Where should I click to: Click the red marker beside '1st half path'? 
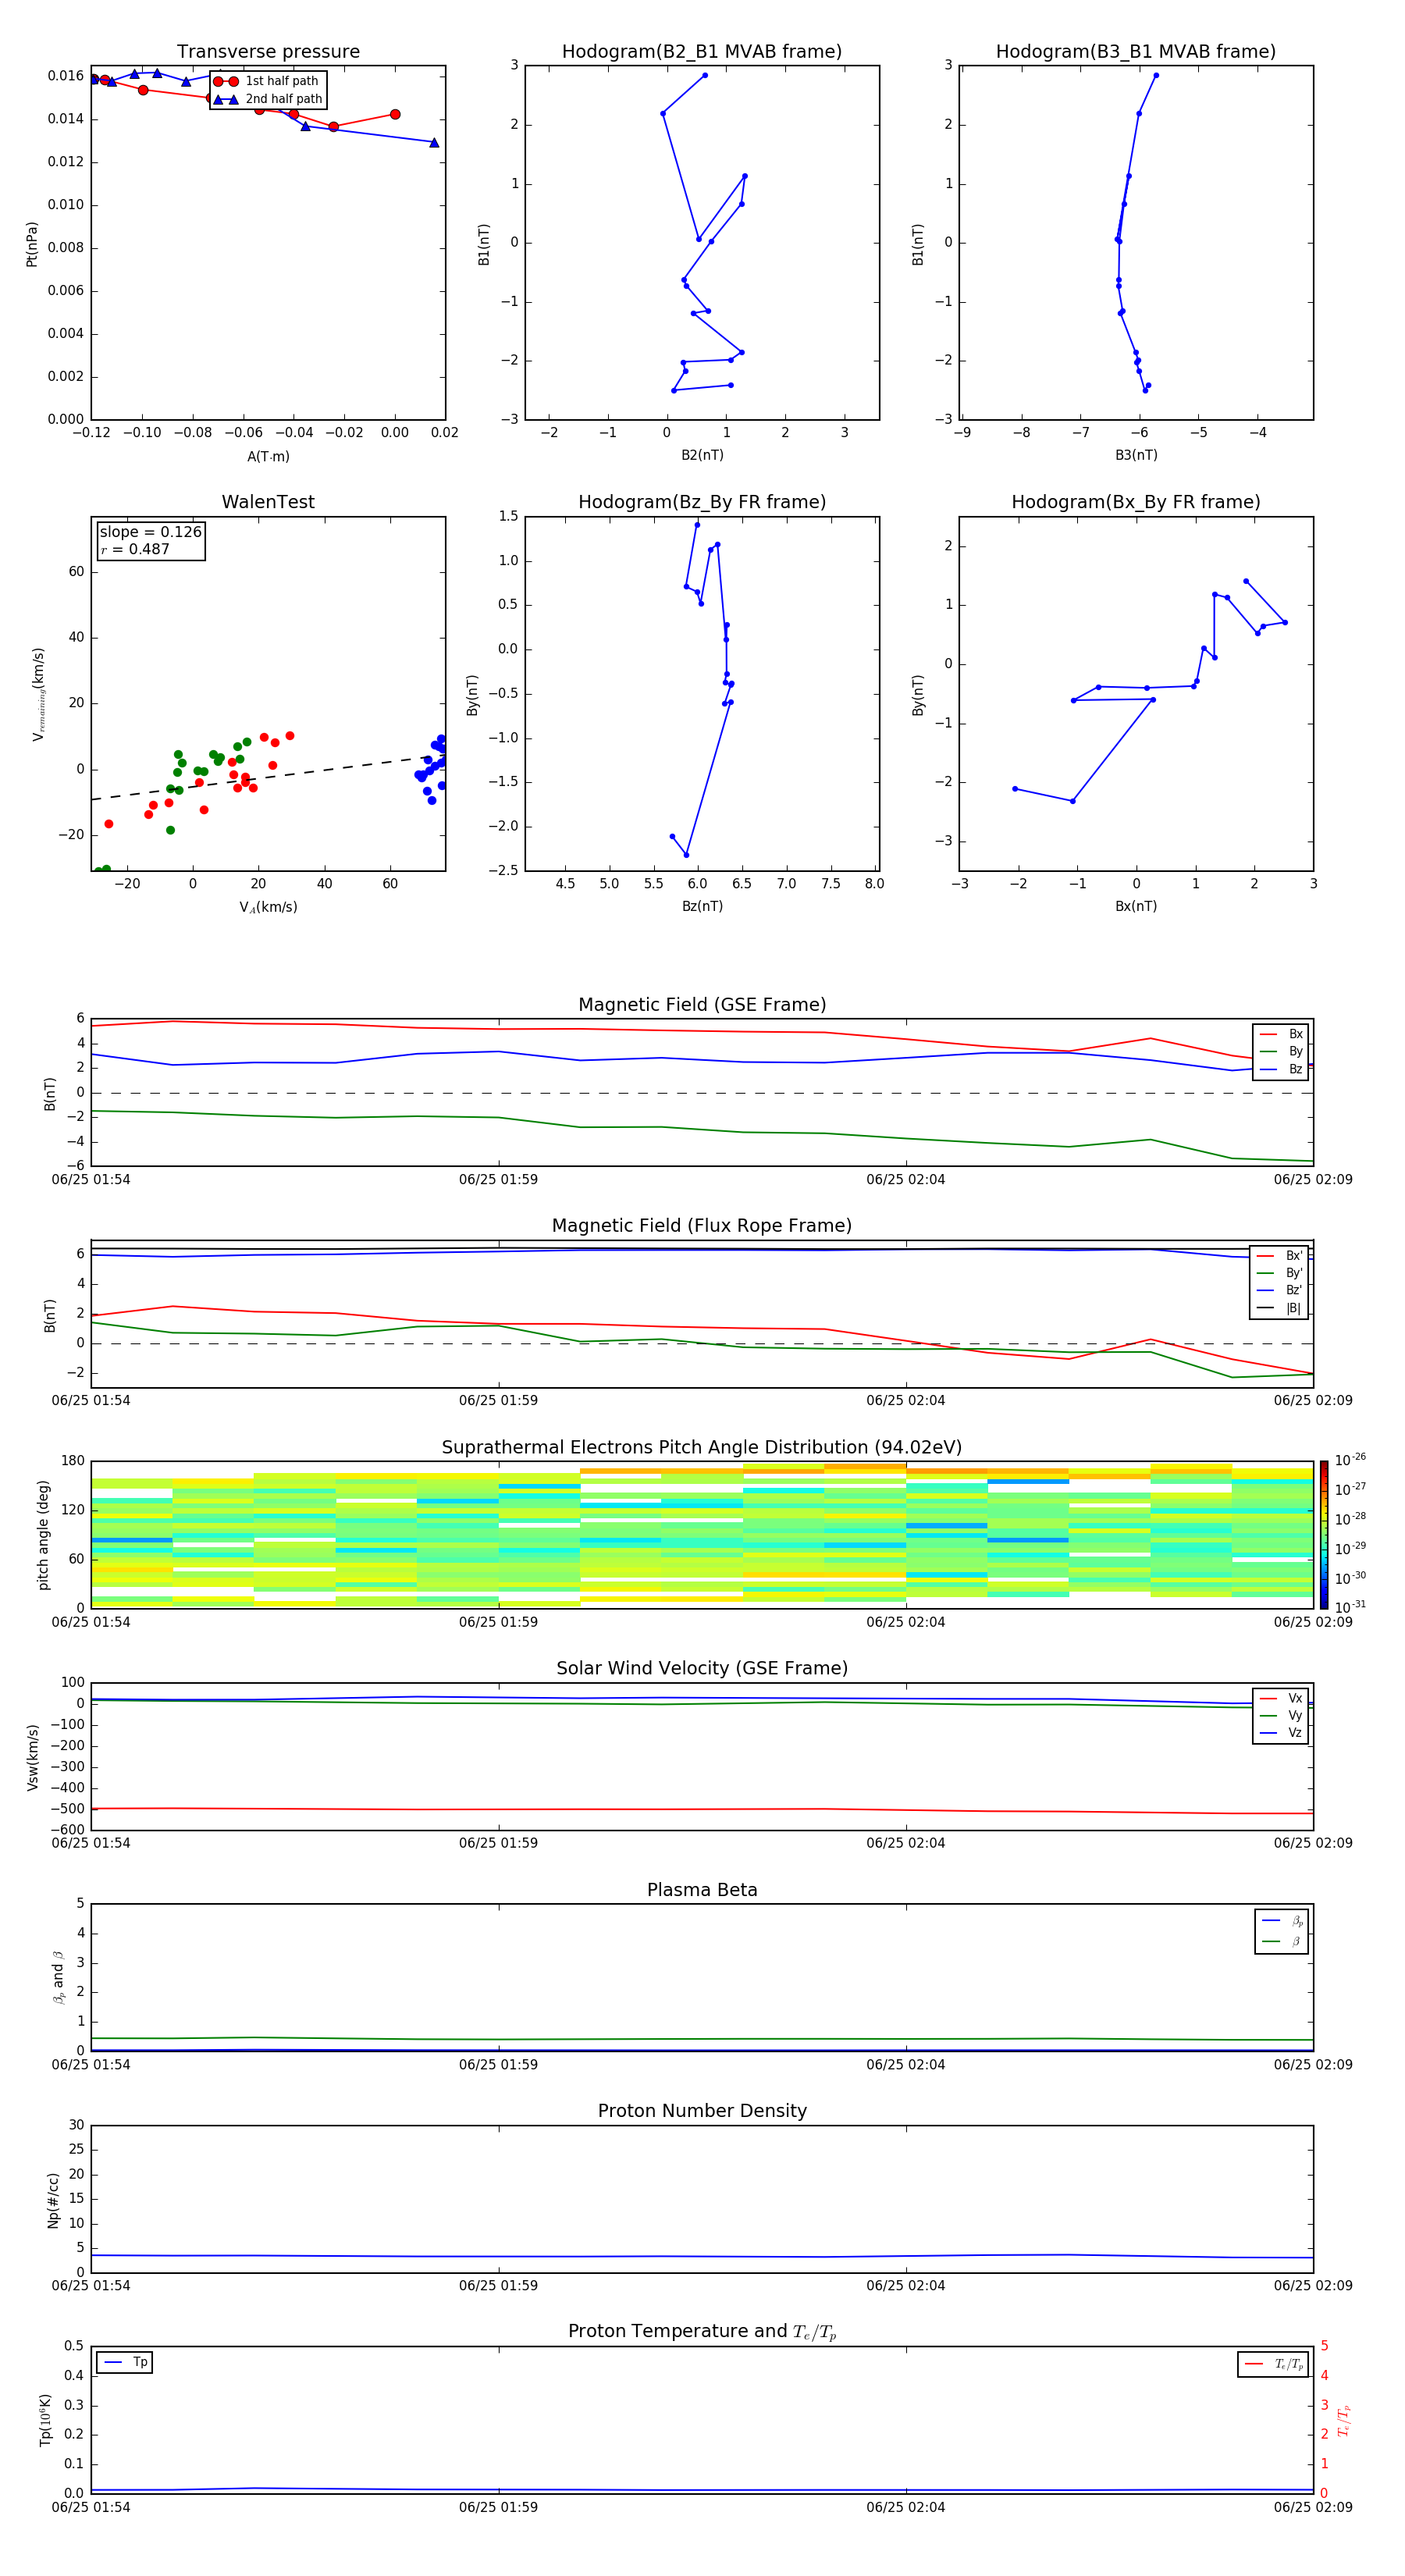click(x=226, y=82)
